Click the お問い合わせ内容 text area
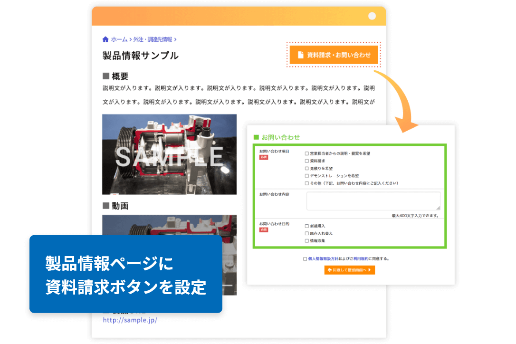516x344 pixels. [373, 201]
